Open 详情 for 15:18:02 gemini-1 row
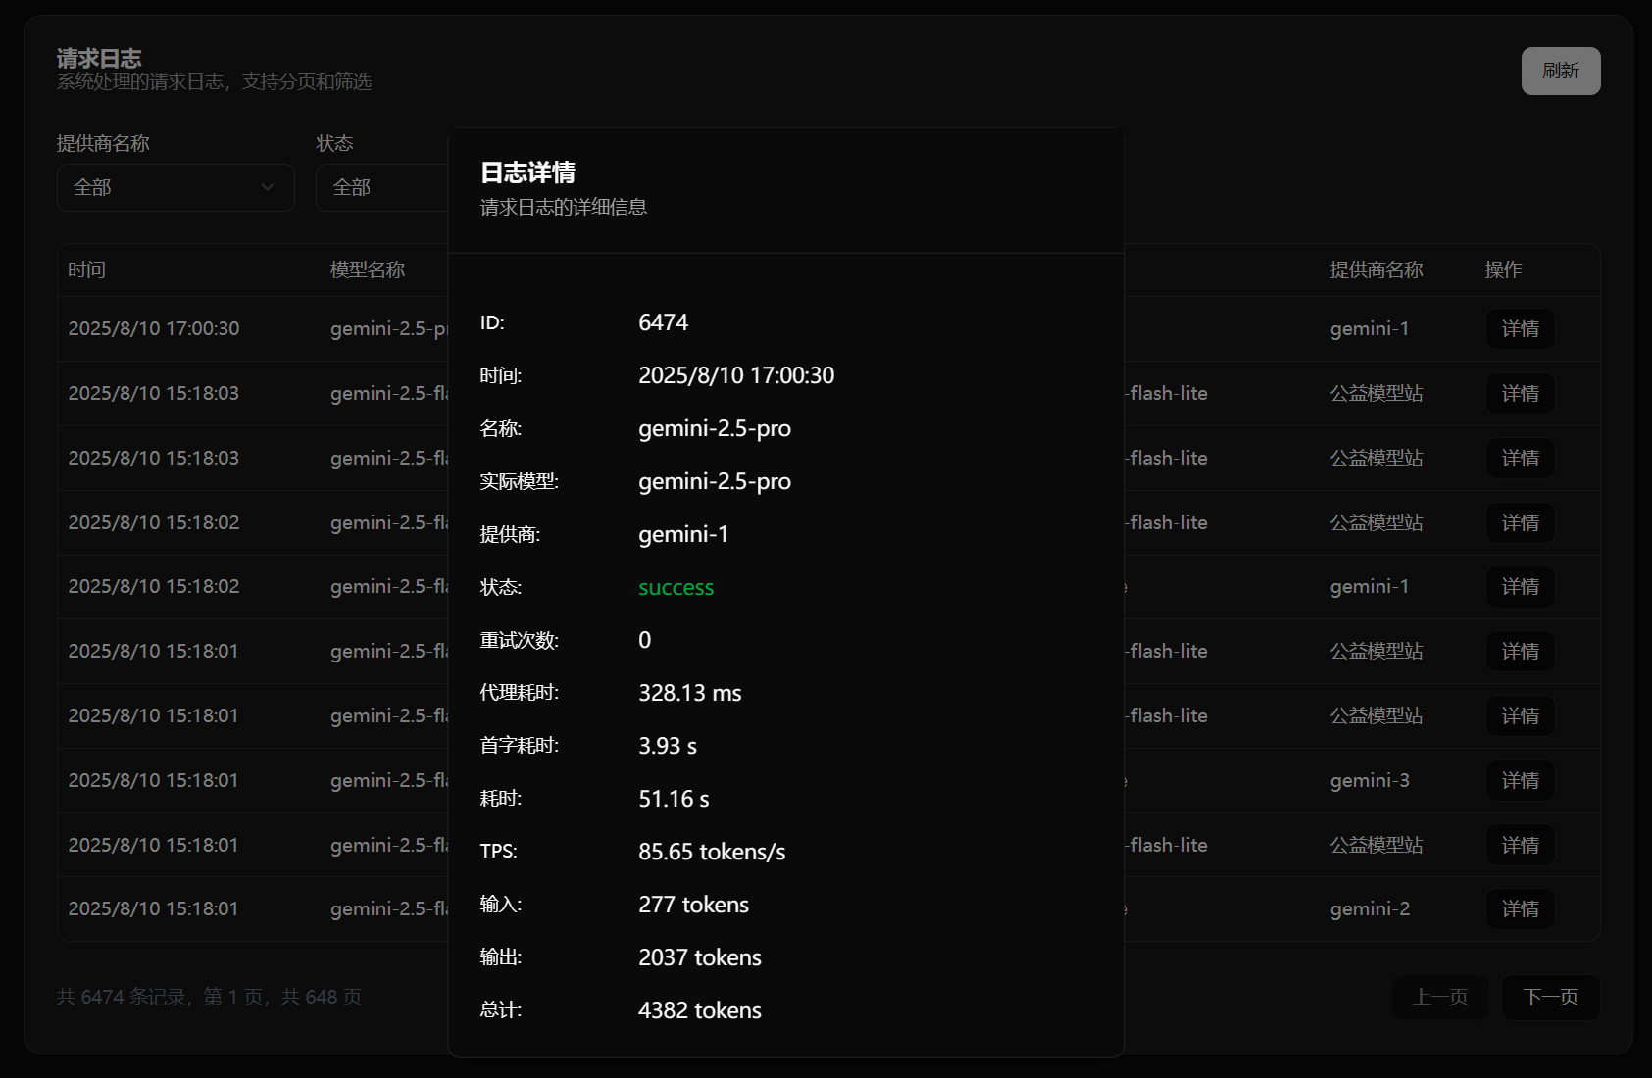This screenshot has height=1078, width=1652. 1520,587
